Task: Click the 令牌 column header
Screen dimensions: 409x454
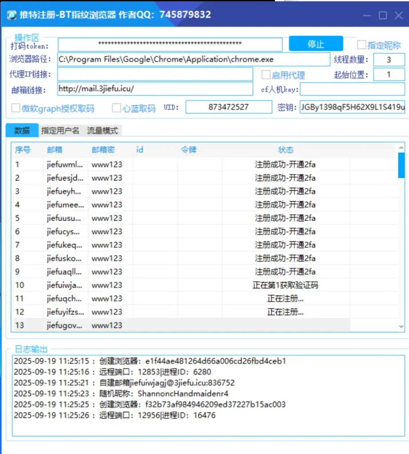Action: 189,150
